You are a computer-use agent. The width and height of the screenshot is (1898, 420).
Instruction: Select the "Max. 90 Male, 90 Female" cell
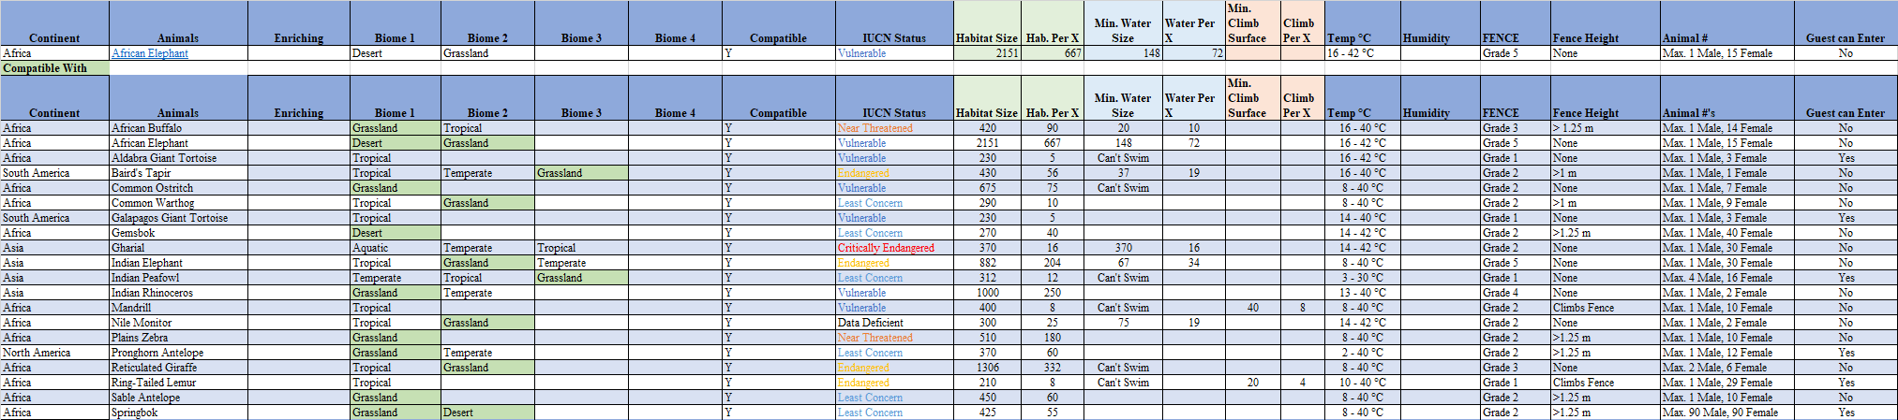(x=1720, y=413)
